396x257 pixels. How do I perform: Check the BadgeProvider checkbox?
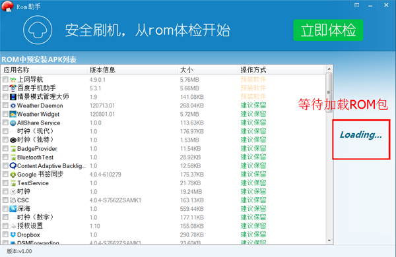[x=5, y=148]
